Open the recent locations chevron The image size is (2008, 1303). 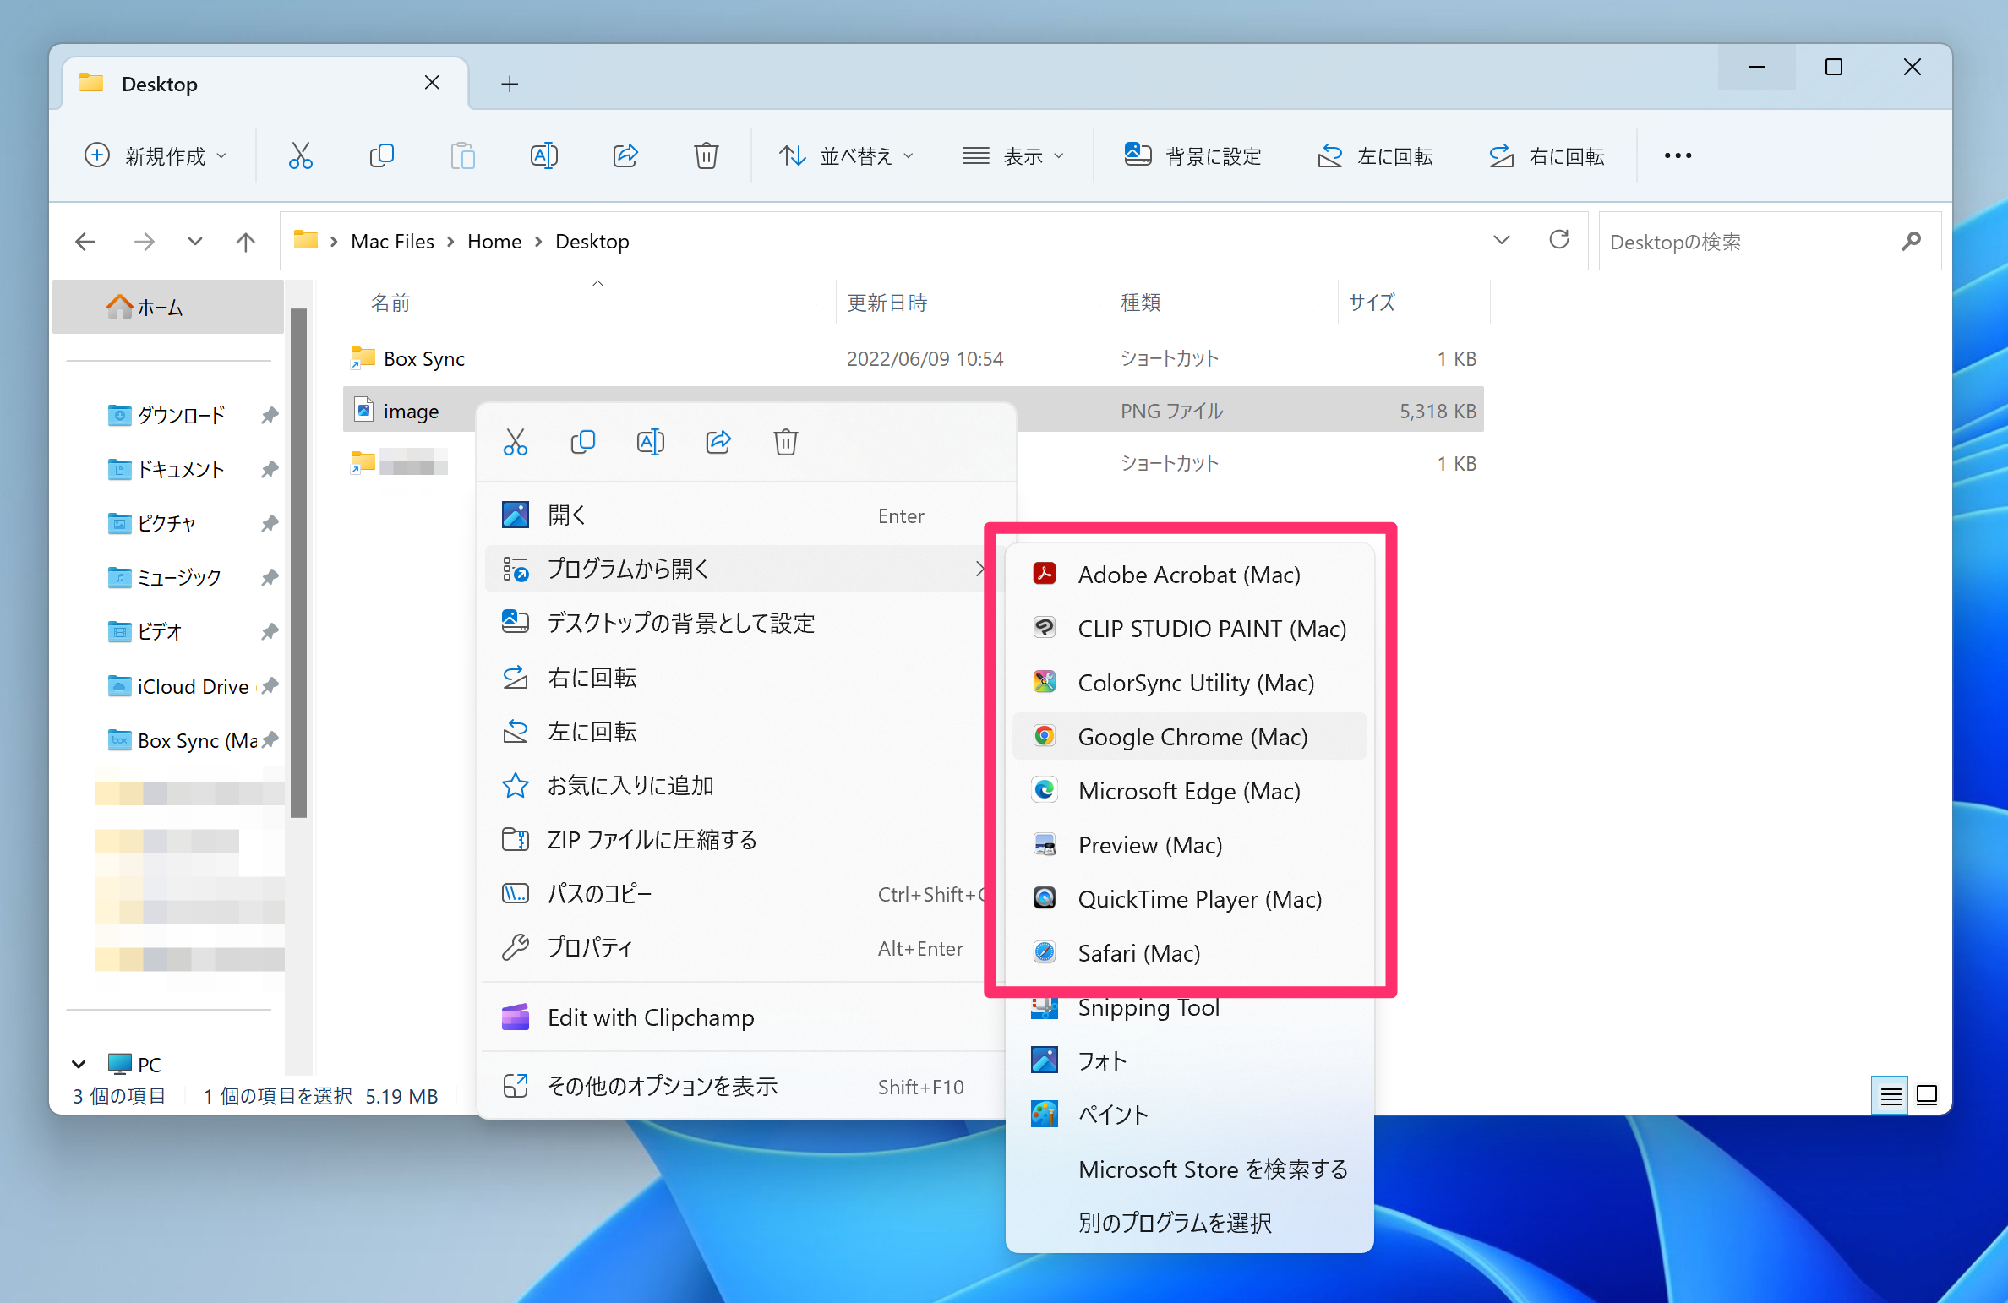point(195,242)
